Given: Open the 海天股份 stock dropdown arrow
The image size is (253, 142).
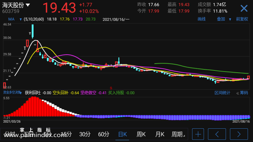Looking at the screenshot, I should (x=28, y=5).
